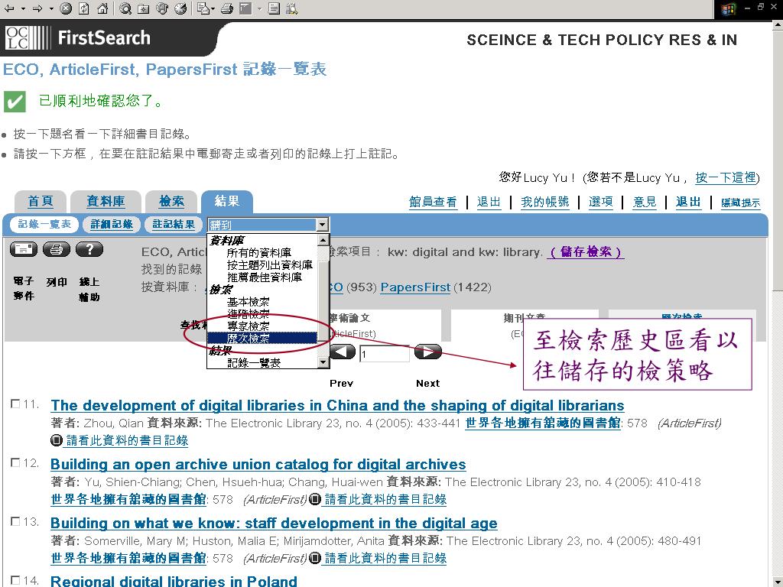
Task: Open the PapersFirst database link
Action: (x=415, y=287)
